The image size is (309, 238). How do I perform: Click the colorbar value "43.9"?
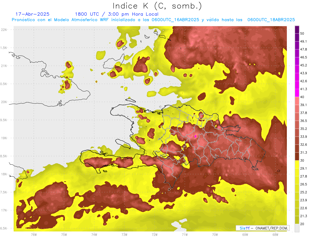coord(303,73)
